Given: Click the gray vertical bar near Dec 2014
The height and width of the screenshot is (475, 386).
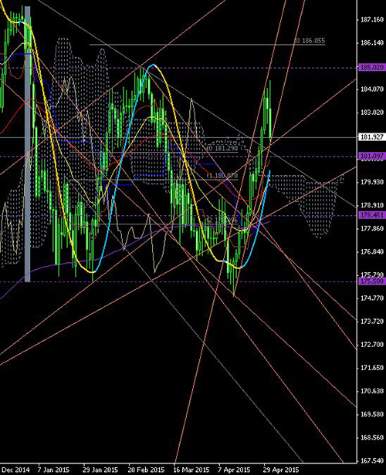Looking at the screenshot, I should click(27, 144).
